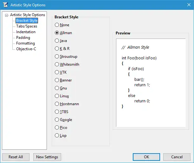
Task: Click the Artistic Style title bar icon
Action: pyautogui.click(x=5, y=5)
